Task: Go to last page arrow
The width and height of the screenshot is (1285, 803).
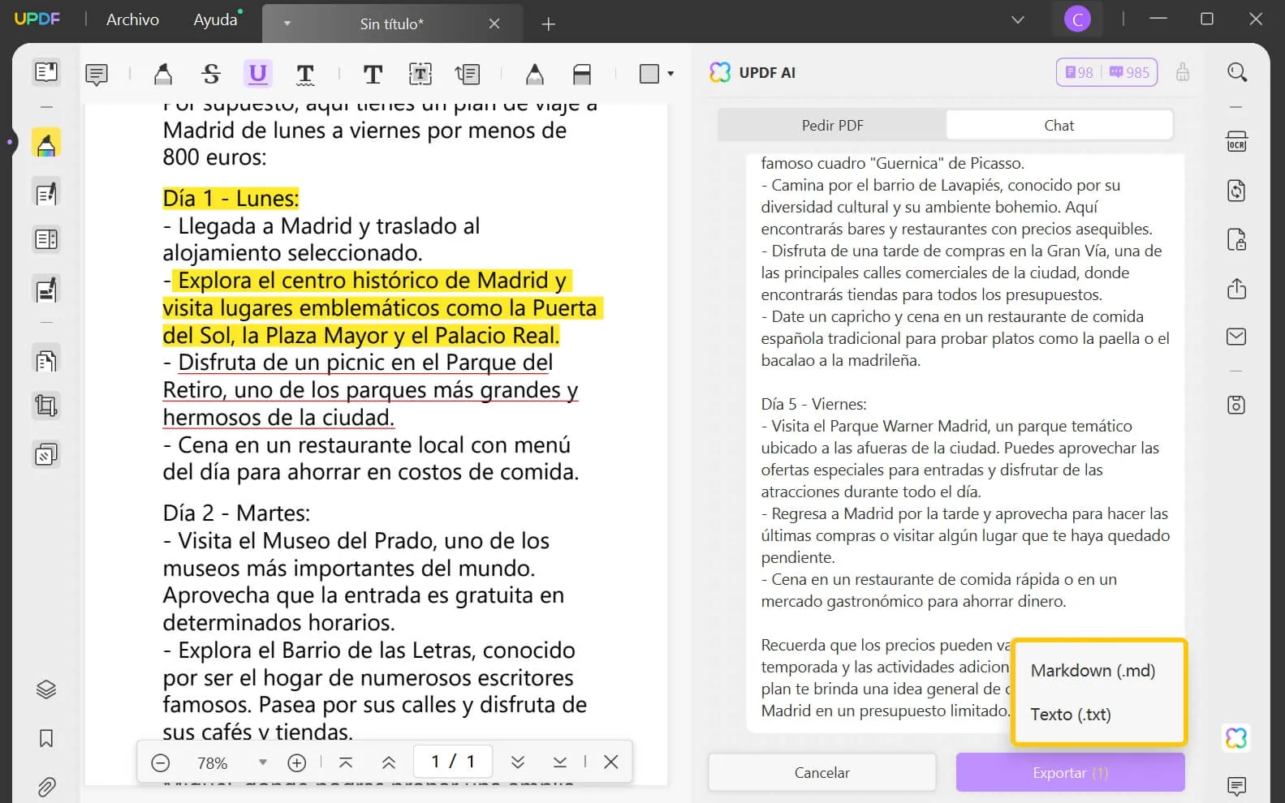Action: 560,762
